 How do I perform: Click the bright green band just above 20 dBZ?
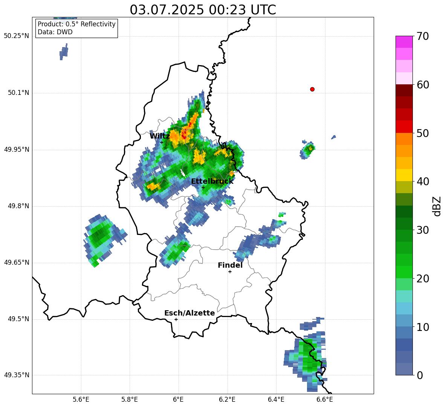coord(404,272)
